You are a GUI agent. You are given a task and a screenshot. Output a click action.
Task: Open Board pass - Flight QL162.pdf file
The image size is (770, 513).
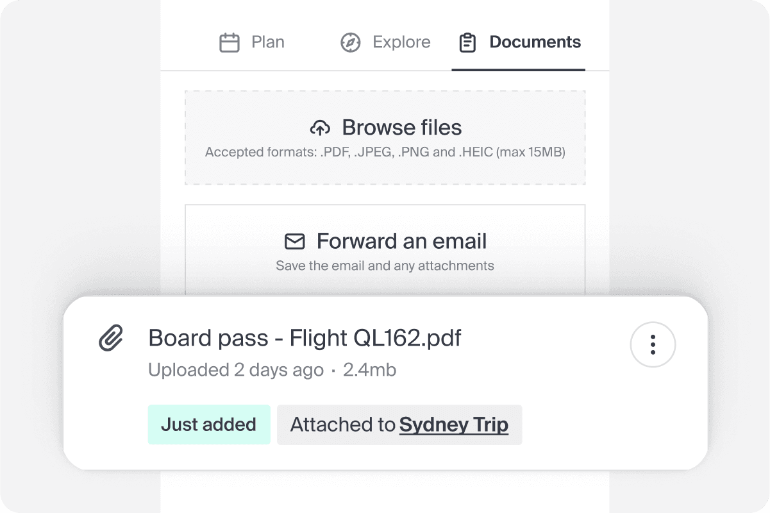tap(305, 338)
